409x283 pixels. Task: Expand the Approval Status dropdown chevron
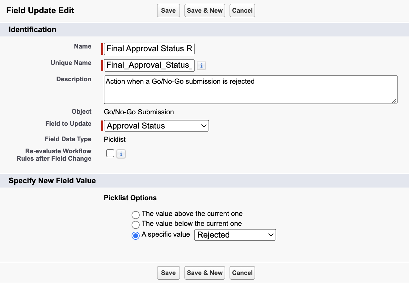point(203,126)
